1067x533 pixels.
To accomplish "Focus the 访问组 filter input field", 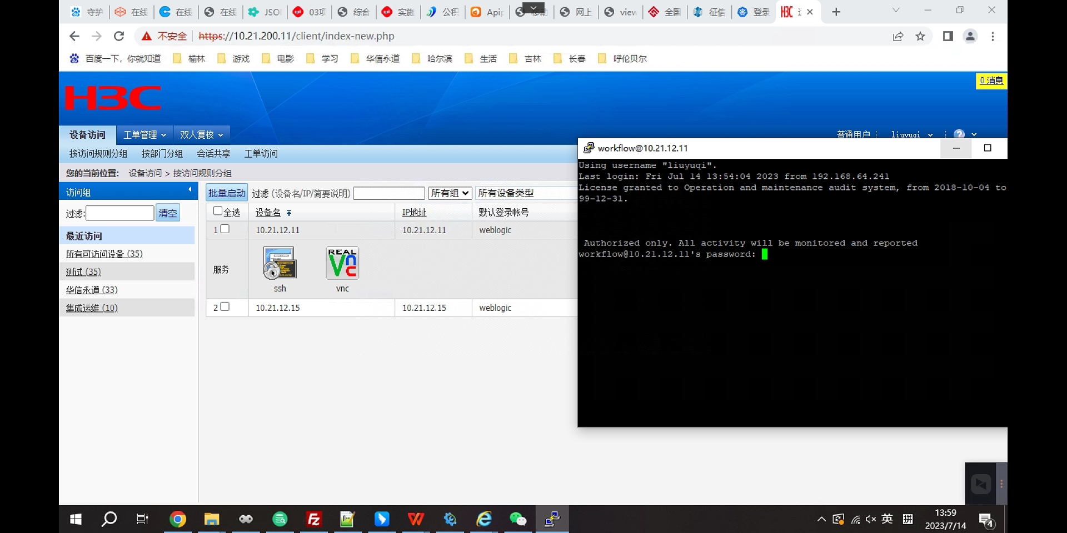I will pyautogui.click(x=120, y=213).
